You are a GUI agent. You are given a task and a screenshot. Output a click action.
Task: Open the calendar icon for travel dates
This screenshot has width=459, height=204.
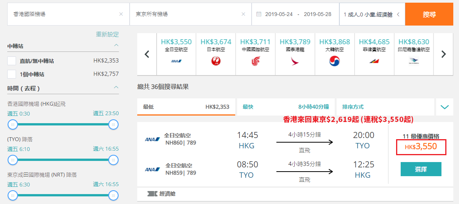tap(259, 14)
